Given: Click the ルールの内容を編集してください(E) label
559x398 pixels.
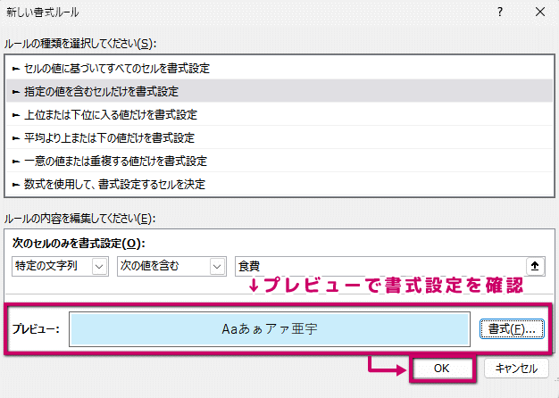Looking at the screenshot, I should click(x=79, y=219).
